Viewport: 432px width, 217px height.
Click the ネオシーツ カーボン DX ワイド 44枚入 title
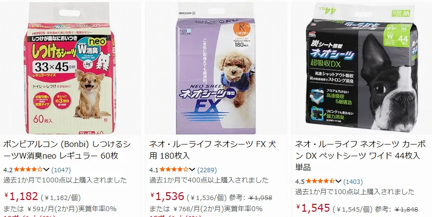click(x=360, y=156)
